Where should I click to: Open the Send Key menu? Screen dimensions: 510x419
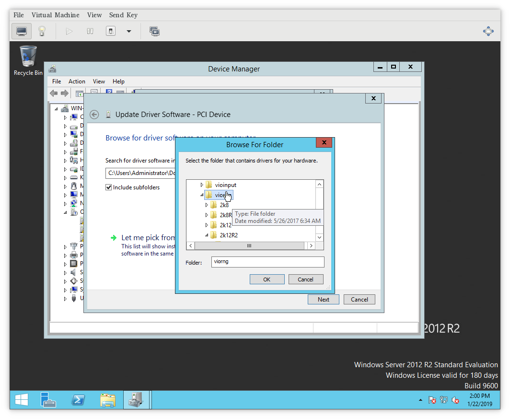pos(123,15)
